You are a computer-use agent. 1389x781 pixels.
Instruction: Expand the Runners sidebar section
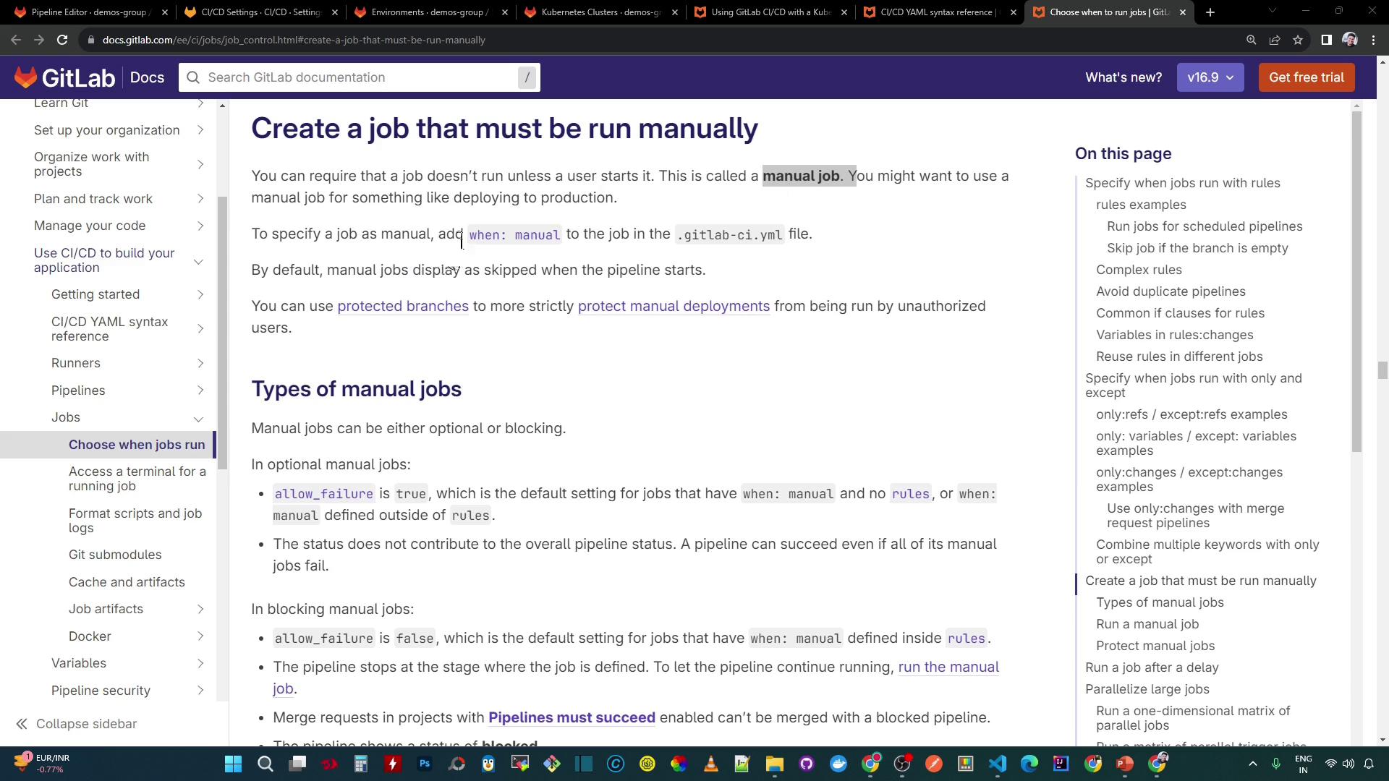click(x=200, y=363)
